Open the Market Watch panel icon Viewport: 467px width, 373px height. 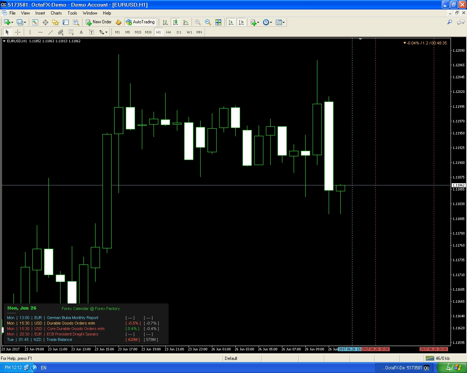[x=35, y=22]
